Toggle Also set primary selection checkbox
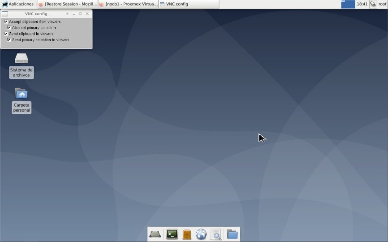Viewport: 388px width, 242px height. [9, 28]
